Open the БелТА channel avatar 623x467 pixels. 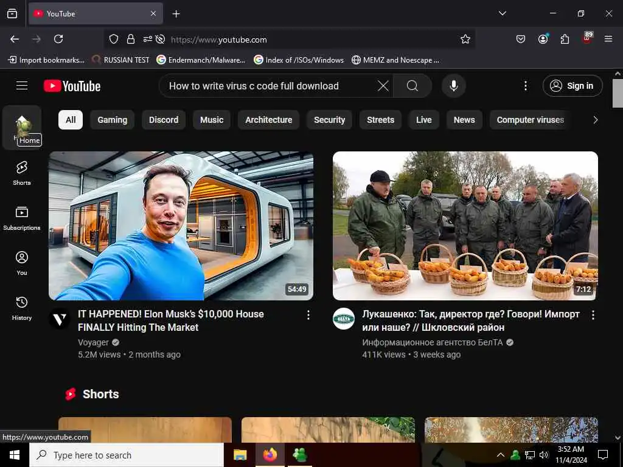344,319
